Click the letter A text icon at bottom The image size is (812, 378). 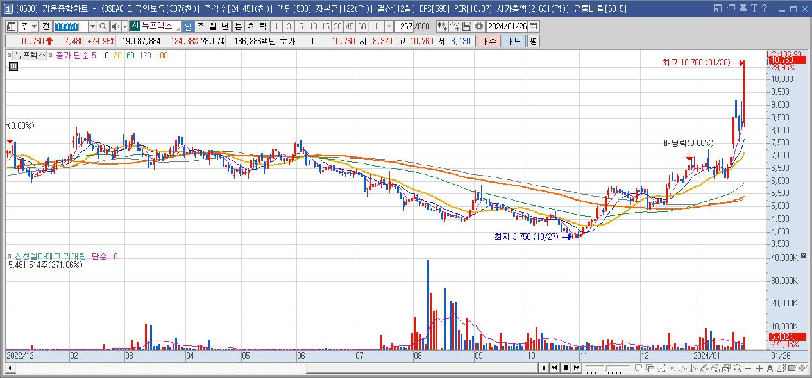(x=770, y=368)
